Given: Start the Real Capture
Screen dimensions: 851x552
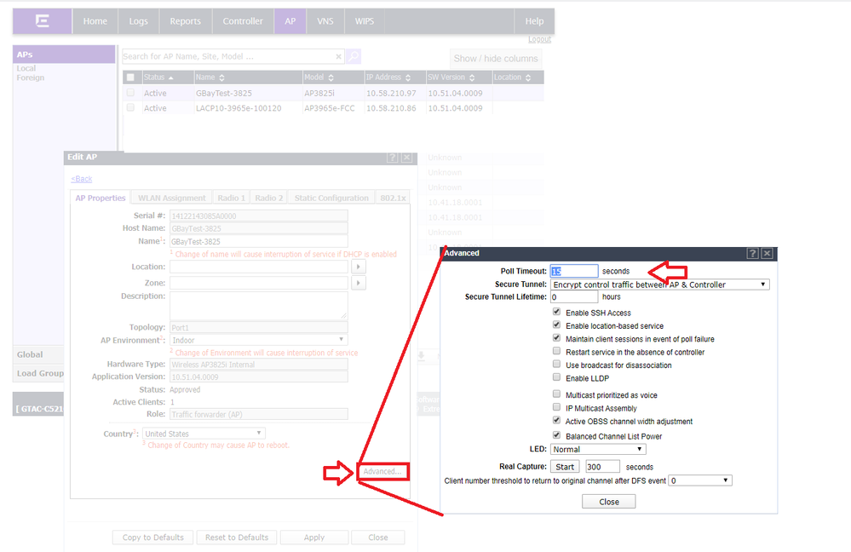Looking at the screenshot, I should point(565,467).
